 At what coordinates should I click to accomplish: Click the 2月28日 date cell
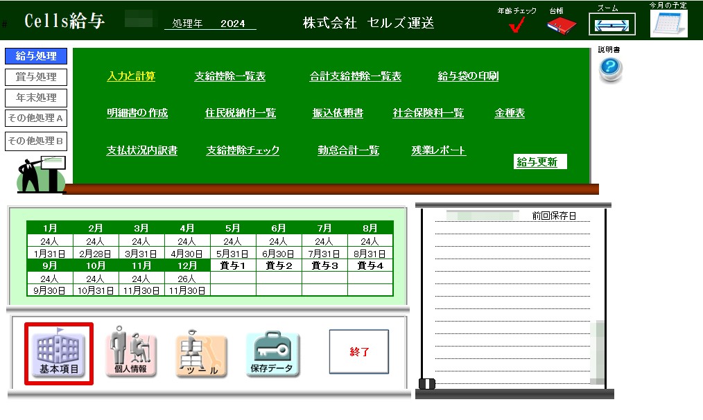(x=96, y=253)
